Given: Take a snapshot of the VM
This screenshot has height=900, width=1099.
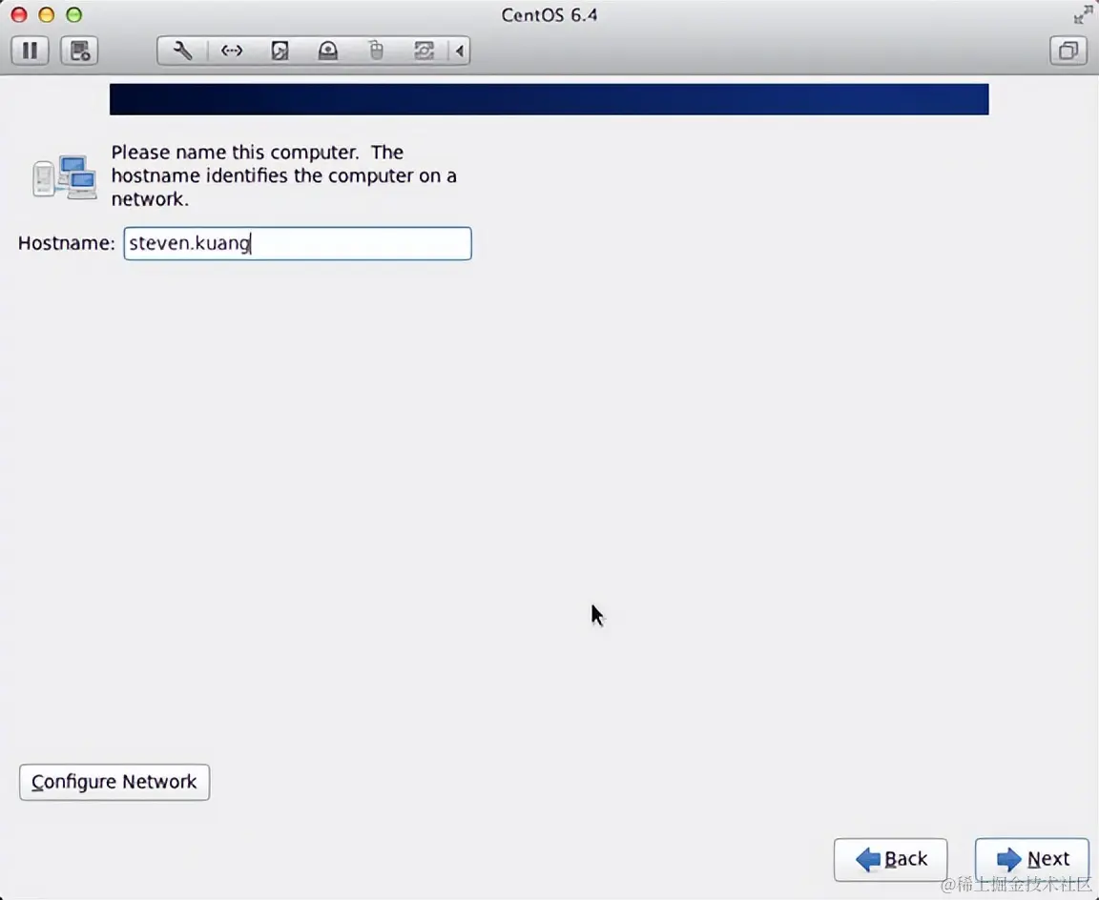Looking at the screenshot, I should click(x=79, y=51).
